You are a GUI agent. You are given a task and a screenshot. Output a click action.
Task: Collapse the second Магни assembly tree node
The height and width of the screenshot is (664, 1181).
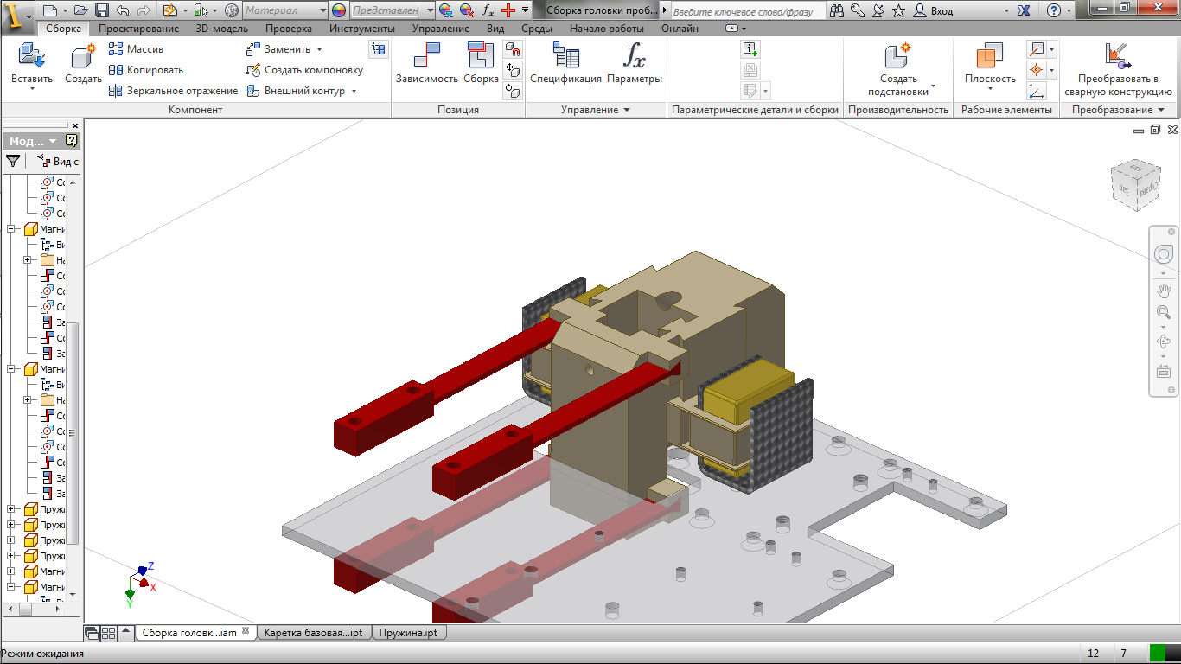[x=11, y=369]
